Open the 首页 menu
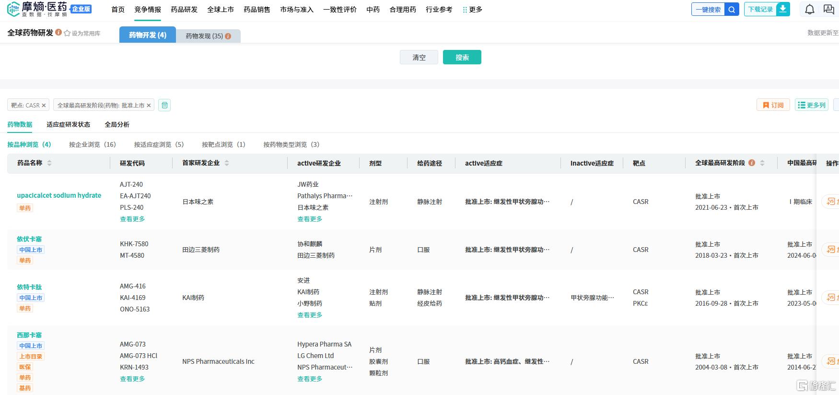 (118, 10)
